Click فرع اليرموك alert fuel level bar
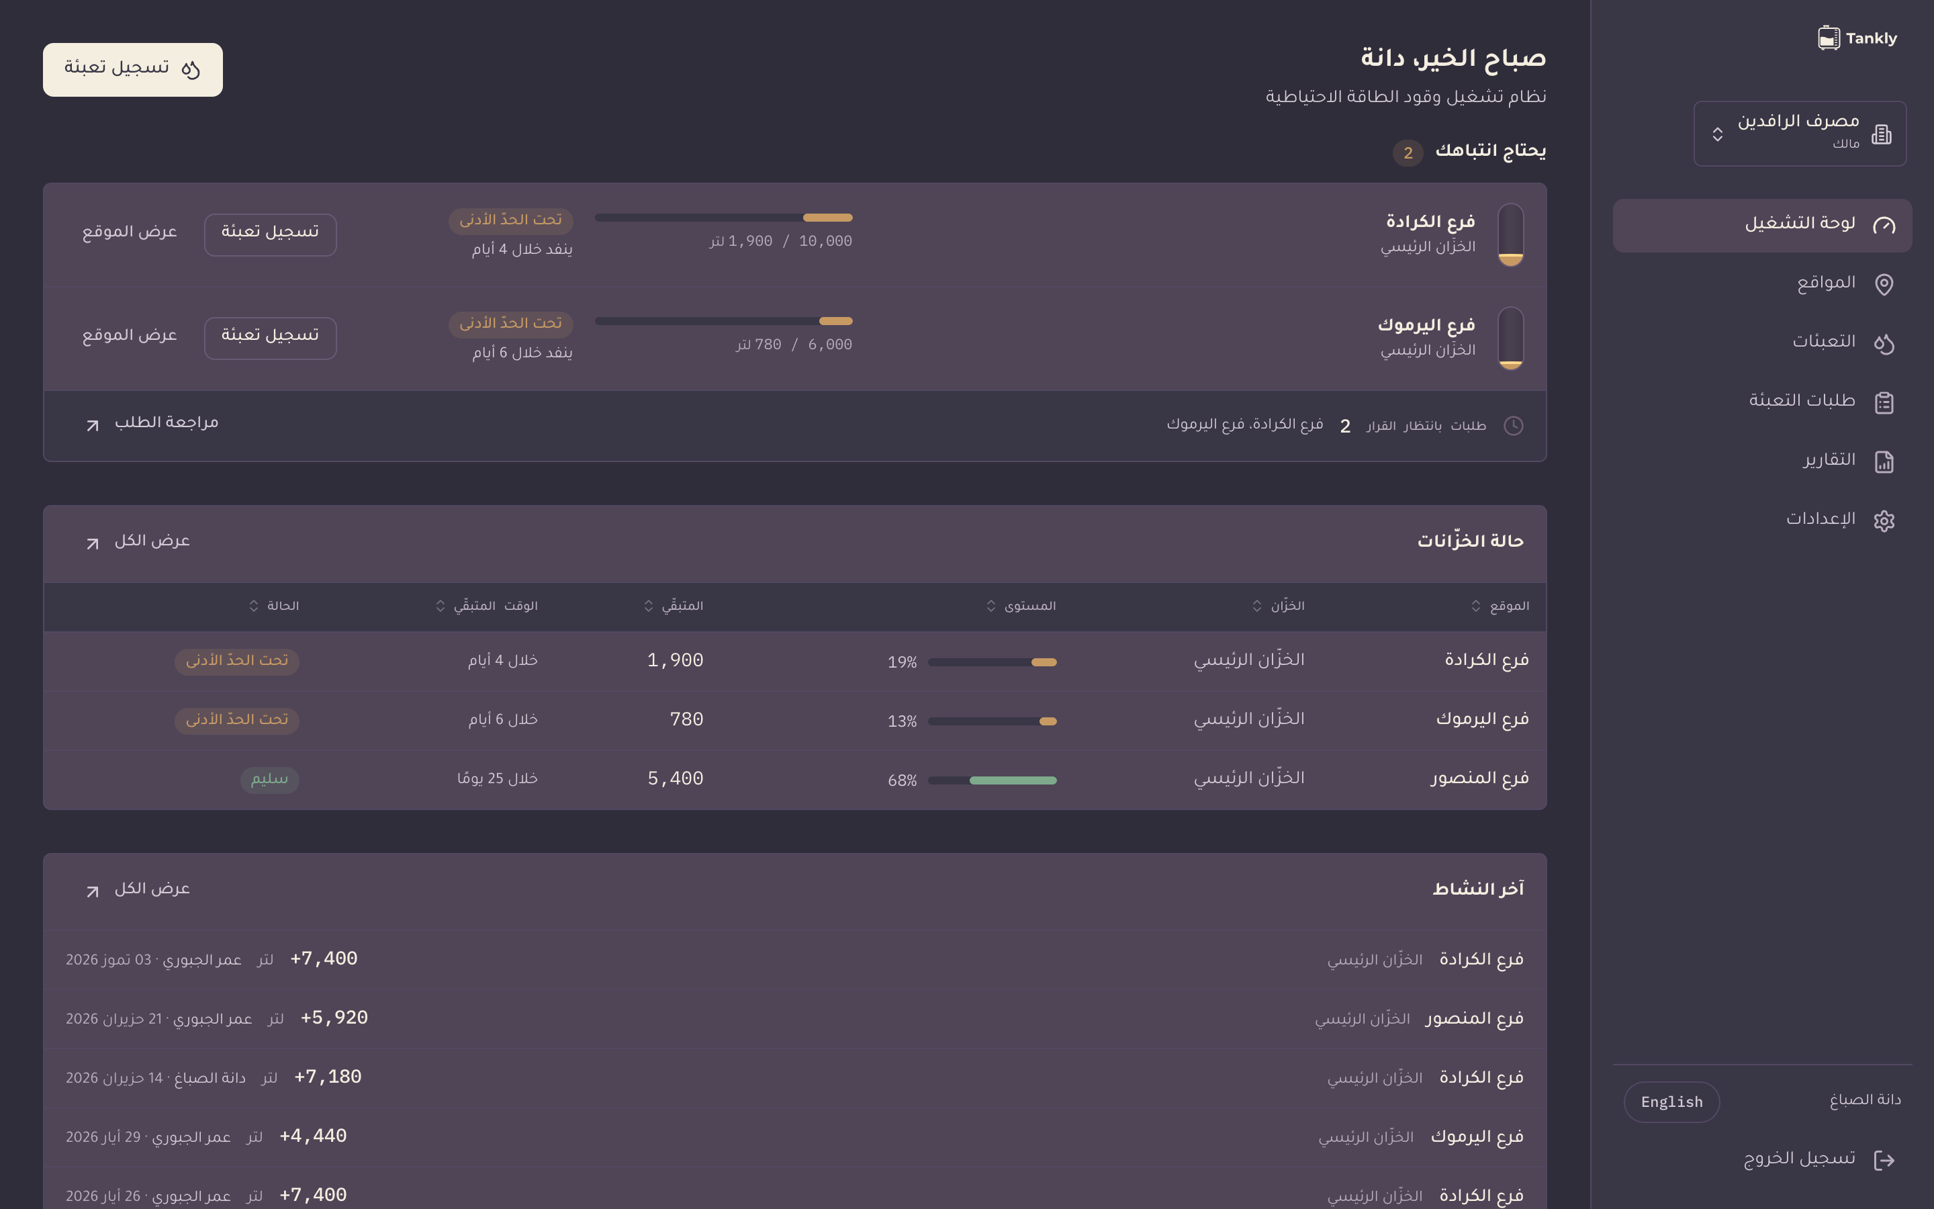Viewport: 1934px width, 1209px height. click(723, 322)
